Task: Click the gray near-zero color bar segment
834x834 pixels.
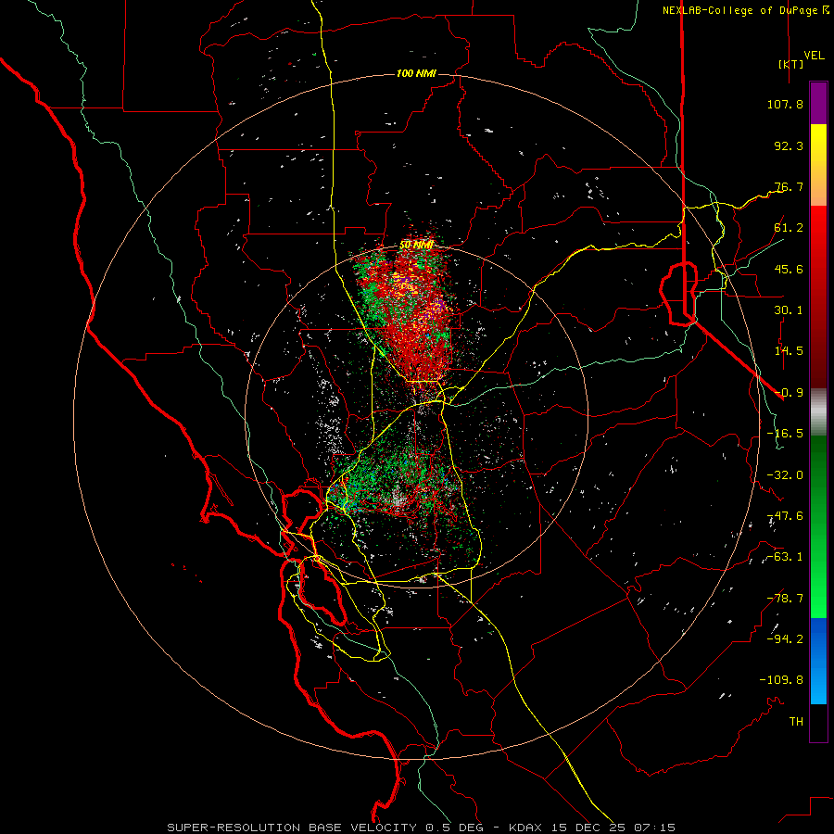Action: coord(818,412)
